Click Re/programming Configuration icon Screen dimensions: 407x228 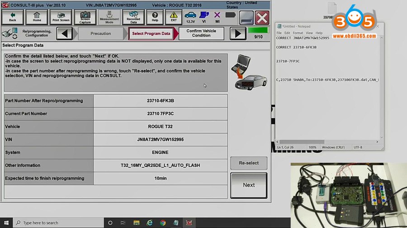[10, 33]
